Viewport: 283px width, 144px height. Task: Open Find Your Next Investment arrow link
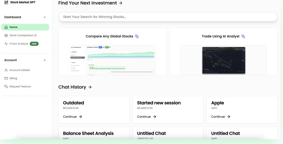coord(121,3)
